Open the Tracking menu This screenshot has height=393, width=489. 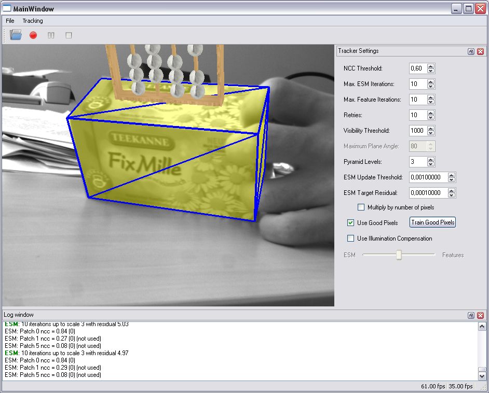pos(32,21)
